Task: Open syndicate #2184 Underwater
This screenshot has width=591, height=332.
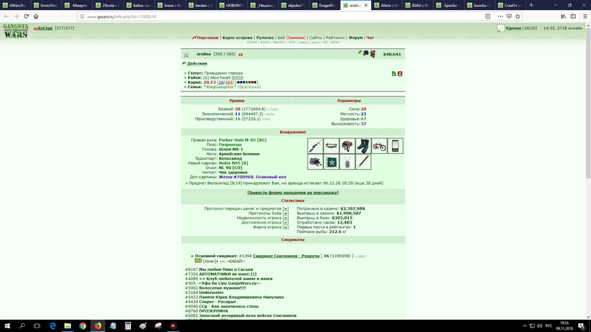Action: point(211,293)
